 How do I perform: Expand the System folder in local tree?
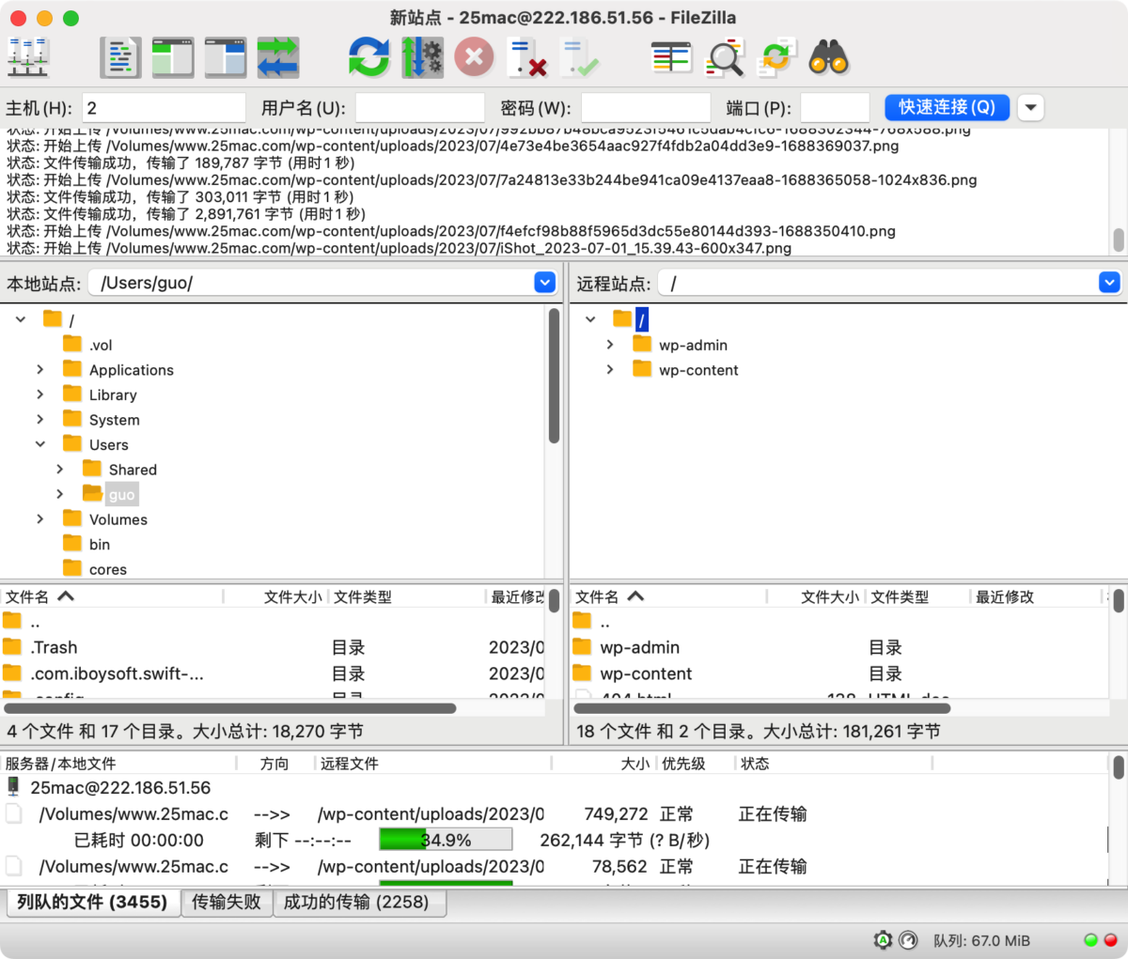click(39, 419)
